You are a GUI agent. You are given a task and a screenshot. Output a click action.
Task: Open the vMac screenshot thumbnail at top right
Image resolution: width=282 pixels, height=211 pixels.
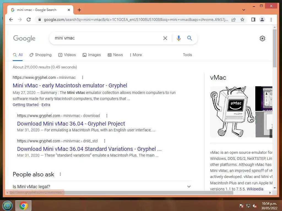(x=264, y=99)
